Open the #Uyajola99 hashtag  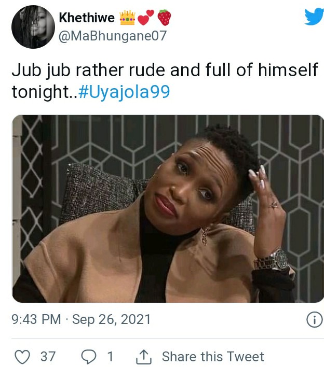(x=124, y=92)
